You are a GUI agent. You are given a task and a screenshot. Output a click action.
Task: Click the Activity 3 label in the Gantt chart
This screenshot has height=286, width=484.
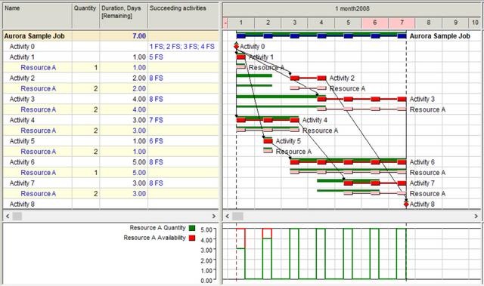[x=422, y=99]
